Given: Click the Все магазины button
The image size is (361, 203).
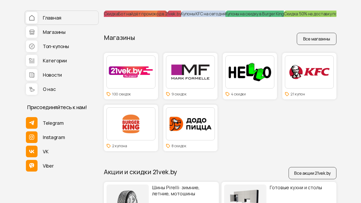Looking at the screenshot, I should [x=316, y=39].
